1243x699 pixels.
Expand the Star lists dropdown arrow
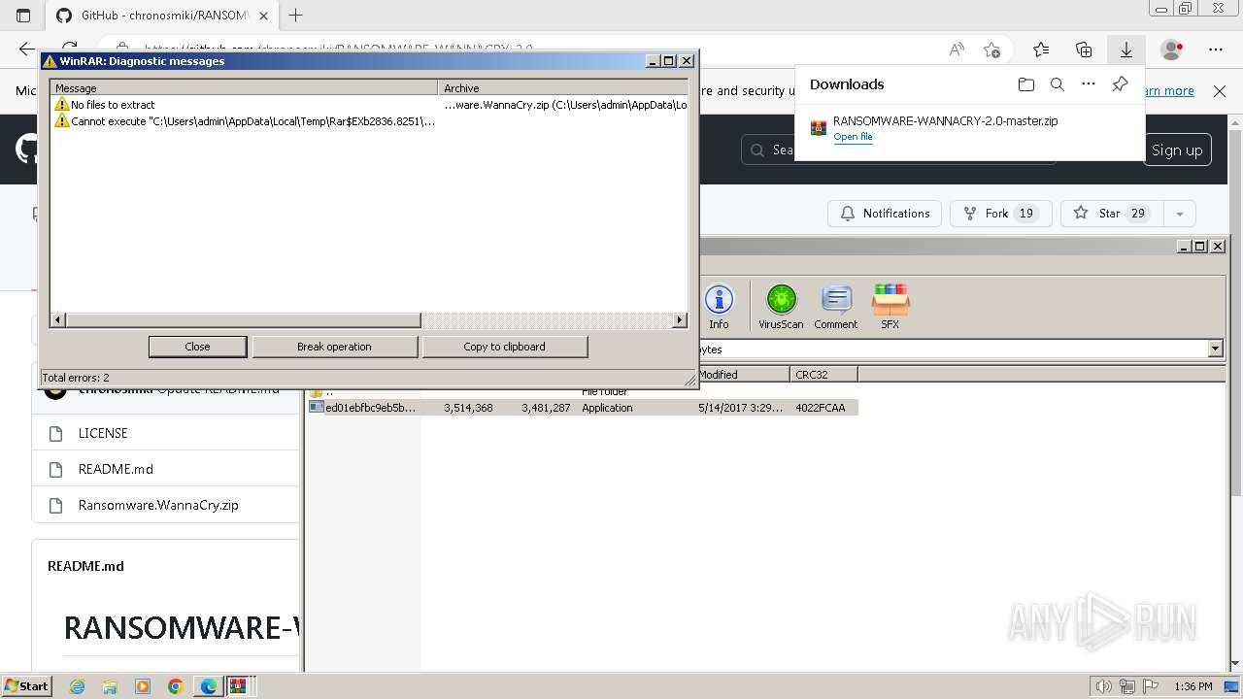[x=1179, y=214]
